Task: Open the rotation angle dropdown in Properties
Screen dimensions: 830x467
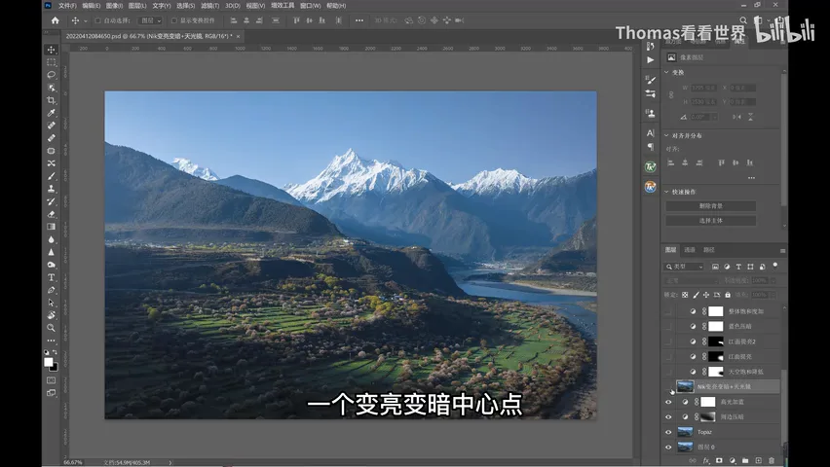Action: 715,117
